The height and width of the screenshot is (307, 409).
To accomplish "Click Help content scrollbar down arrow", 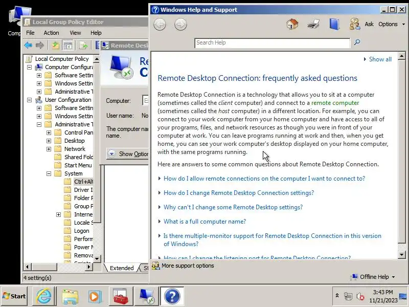I will point(402,254).
